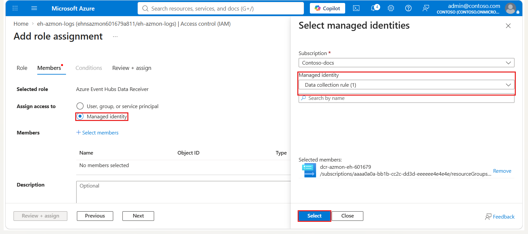Image resolution: width=528 pixels, height=234 pixels.
Task: Click the data collection rule resource icon
Action: (x=309, y=170)
